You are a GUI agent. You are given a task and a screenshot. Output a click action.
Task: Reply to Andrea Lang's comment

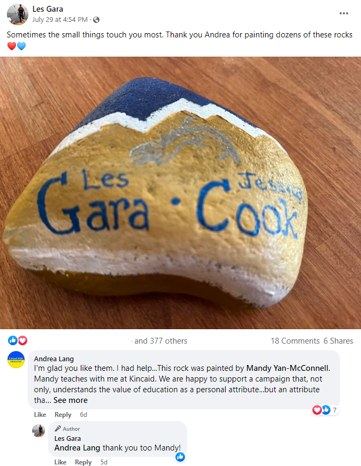[x=63, y=415]
